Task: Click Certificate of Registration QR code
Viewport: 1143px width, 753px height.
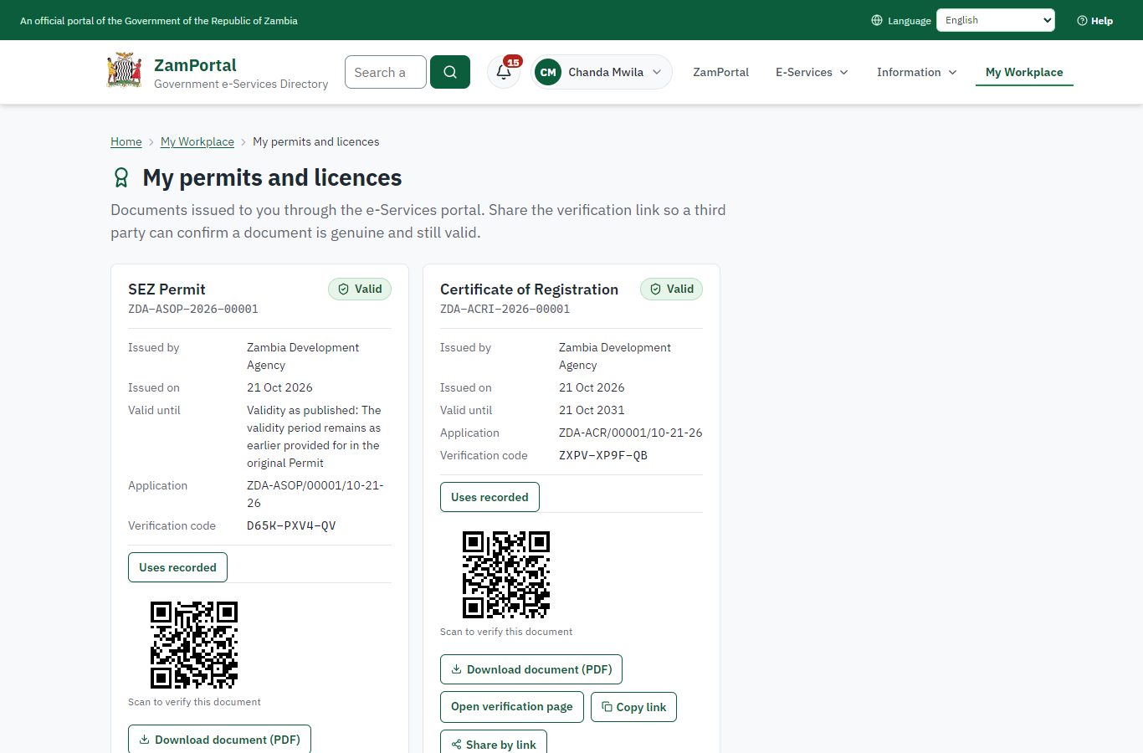Action: pos(506,575)
